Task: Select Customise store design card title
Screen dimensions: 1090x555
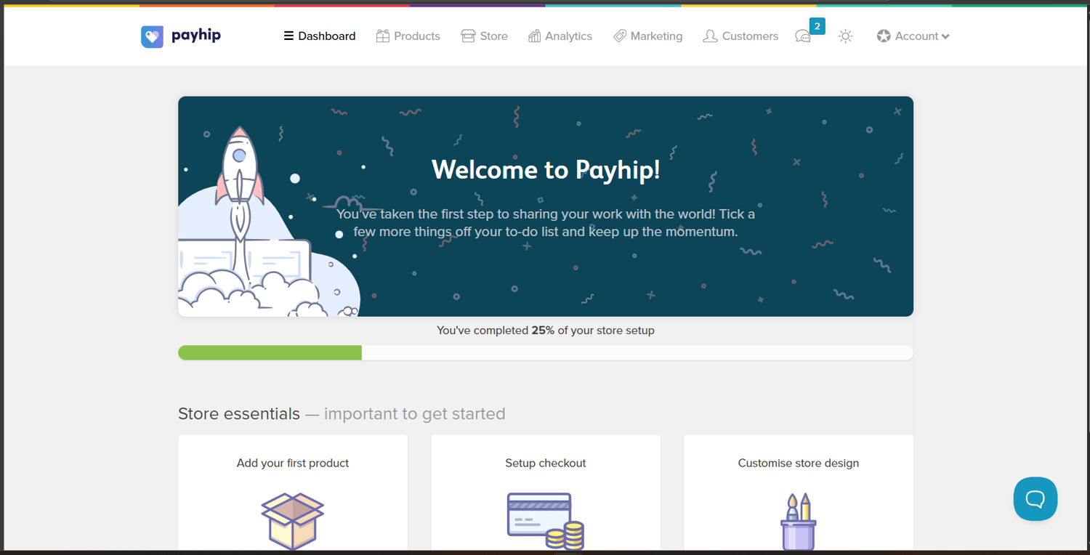Action: coord(799,463)
